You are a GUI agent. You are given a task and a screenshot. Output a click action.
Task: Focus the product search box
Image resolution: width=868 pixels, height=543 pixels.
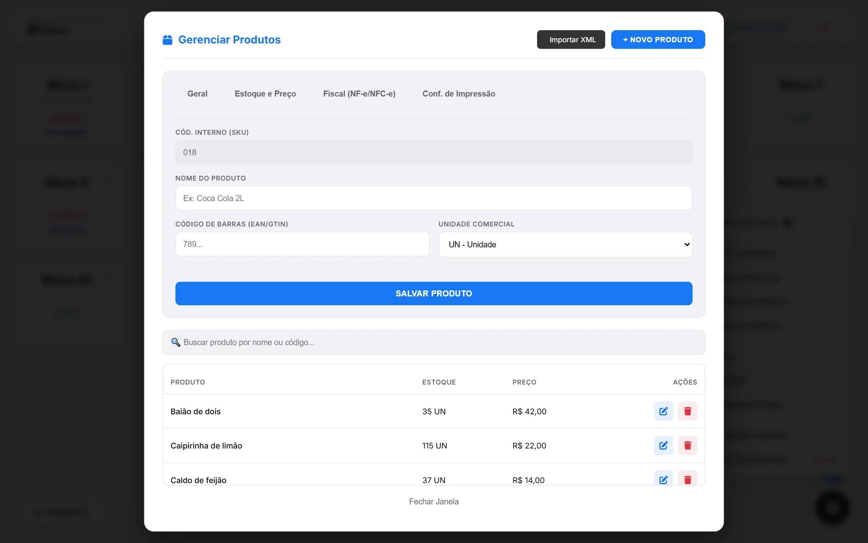[x=434, y=342]
